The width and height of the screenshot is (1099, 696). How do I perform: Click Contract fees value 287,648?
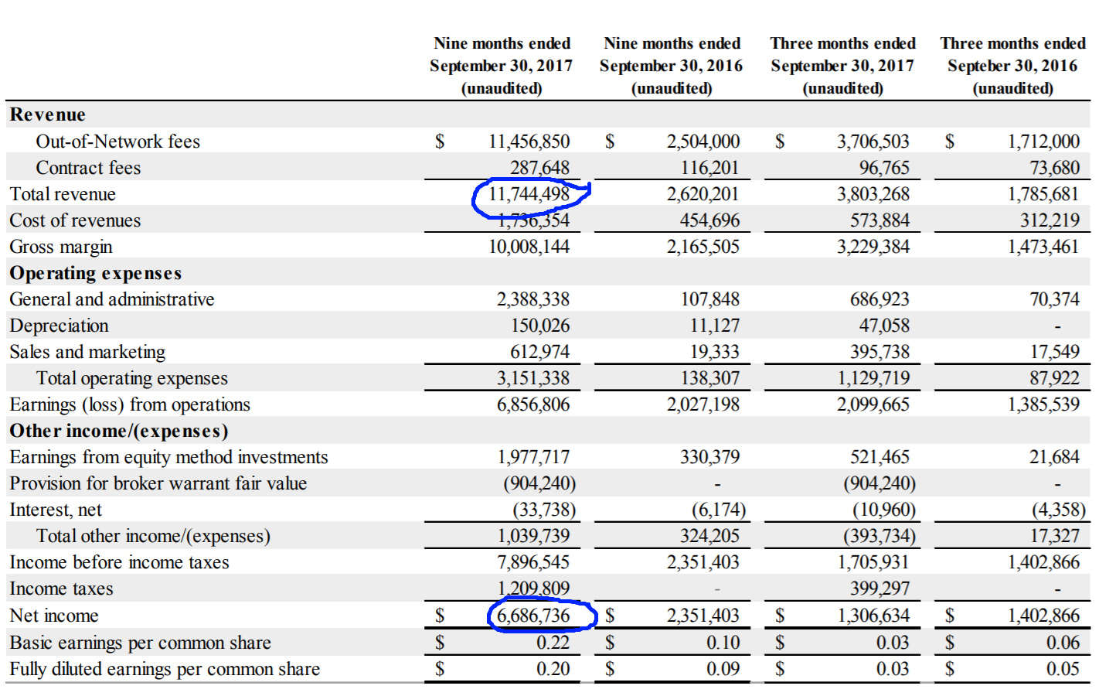point(539,168)
